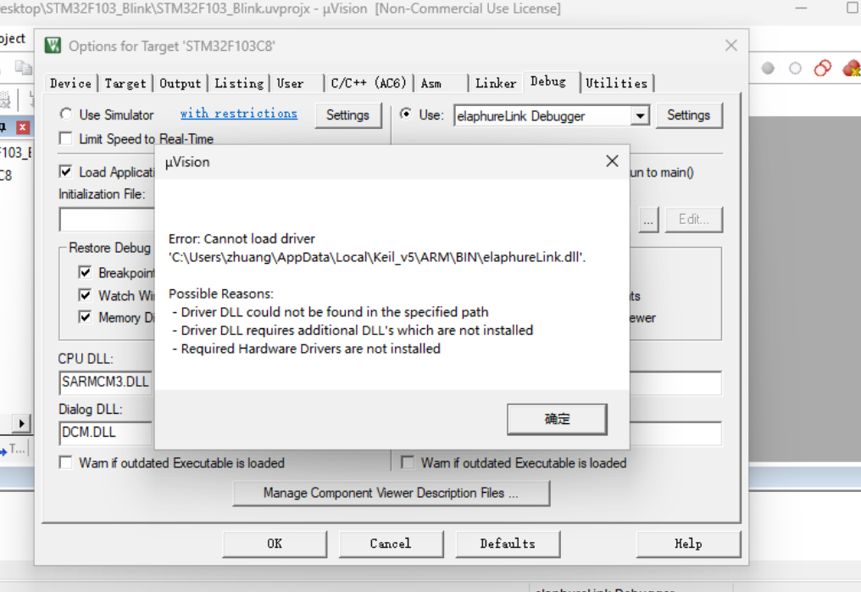Click Settings button beside debugger dropdown
Viewport: 861px width, 592px height.
point(689,115)
